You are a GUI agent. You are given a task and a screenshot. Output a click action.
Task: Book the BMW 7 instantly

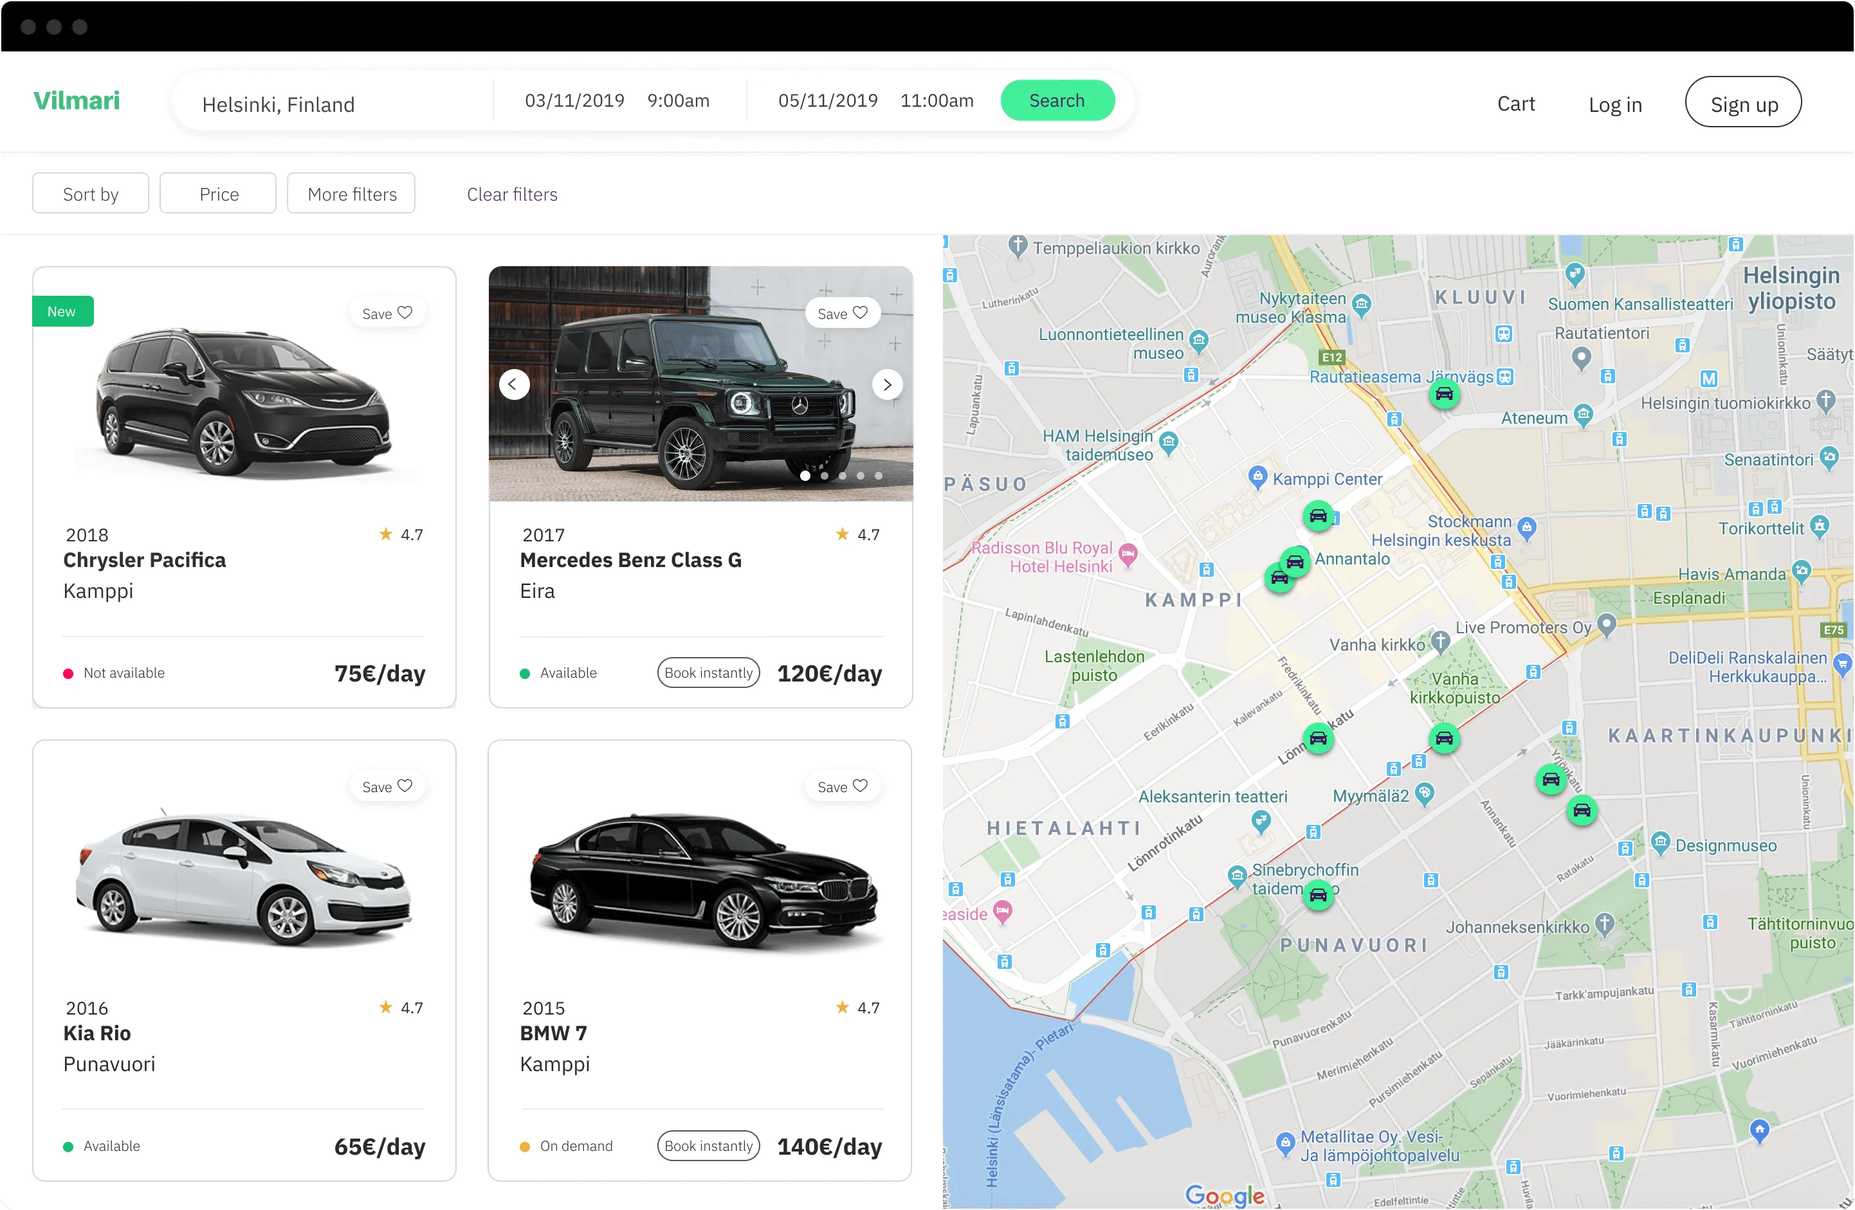pyautogui.click(x=708, y=1145)
